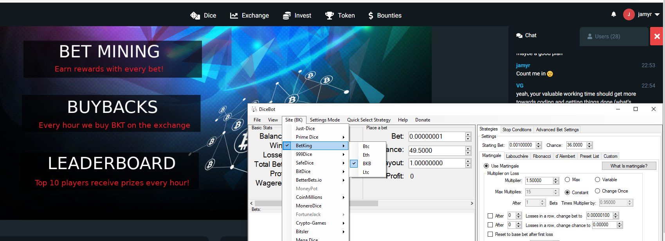Screen dimensions: 665x241
Task: Close the chat panel with red X
Action: [657, 36]
